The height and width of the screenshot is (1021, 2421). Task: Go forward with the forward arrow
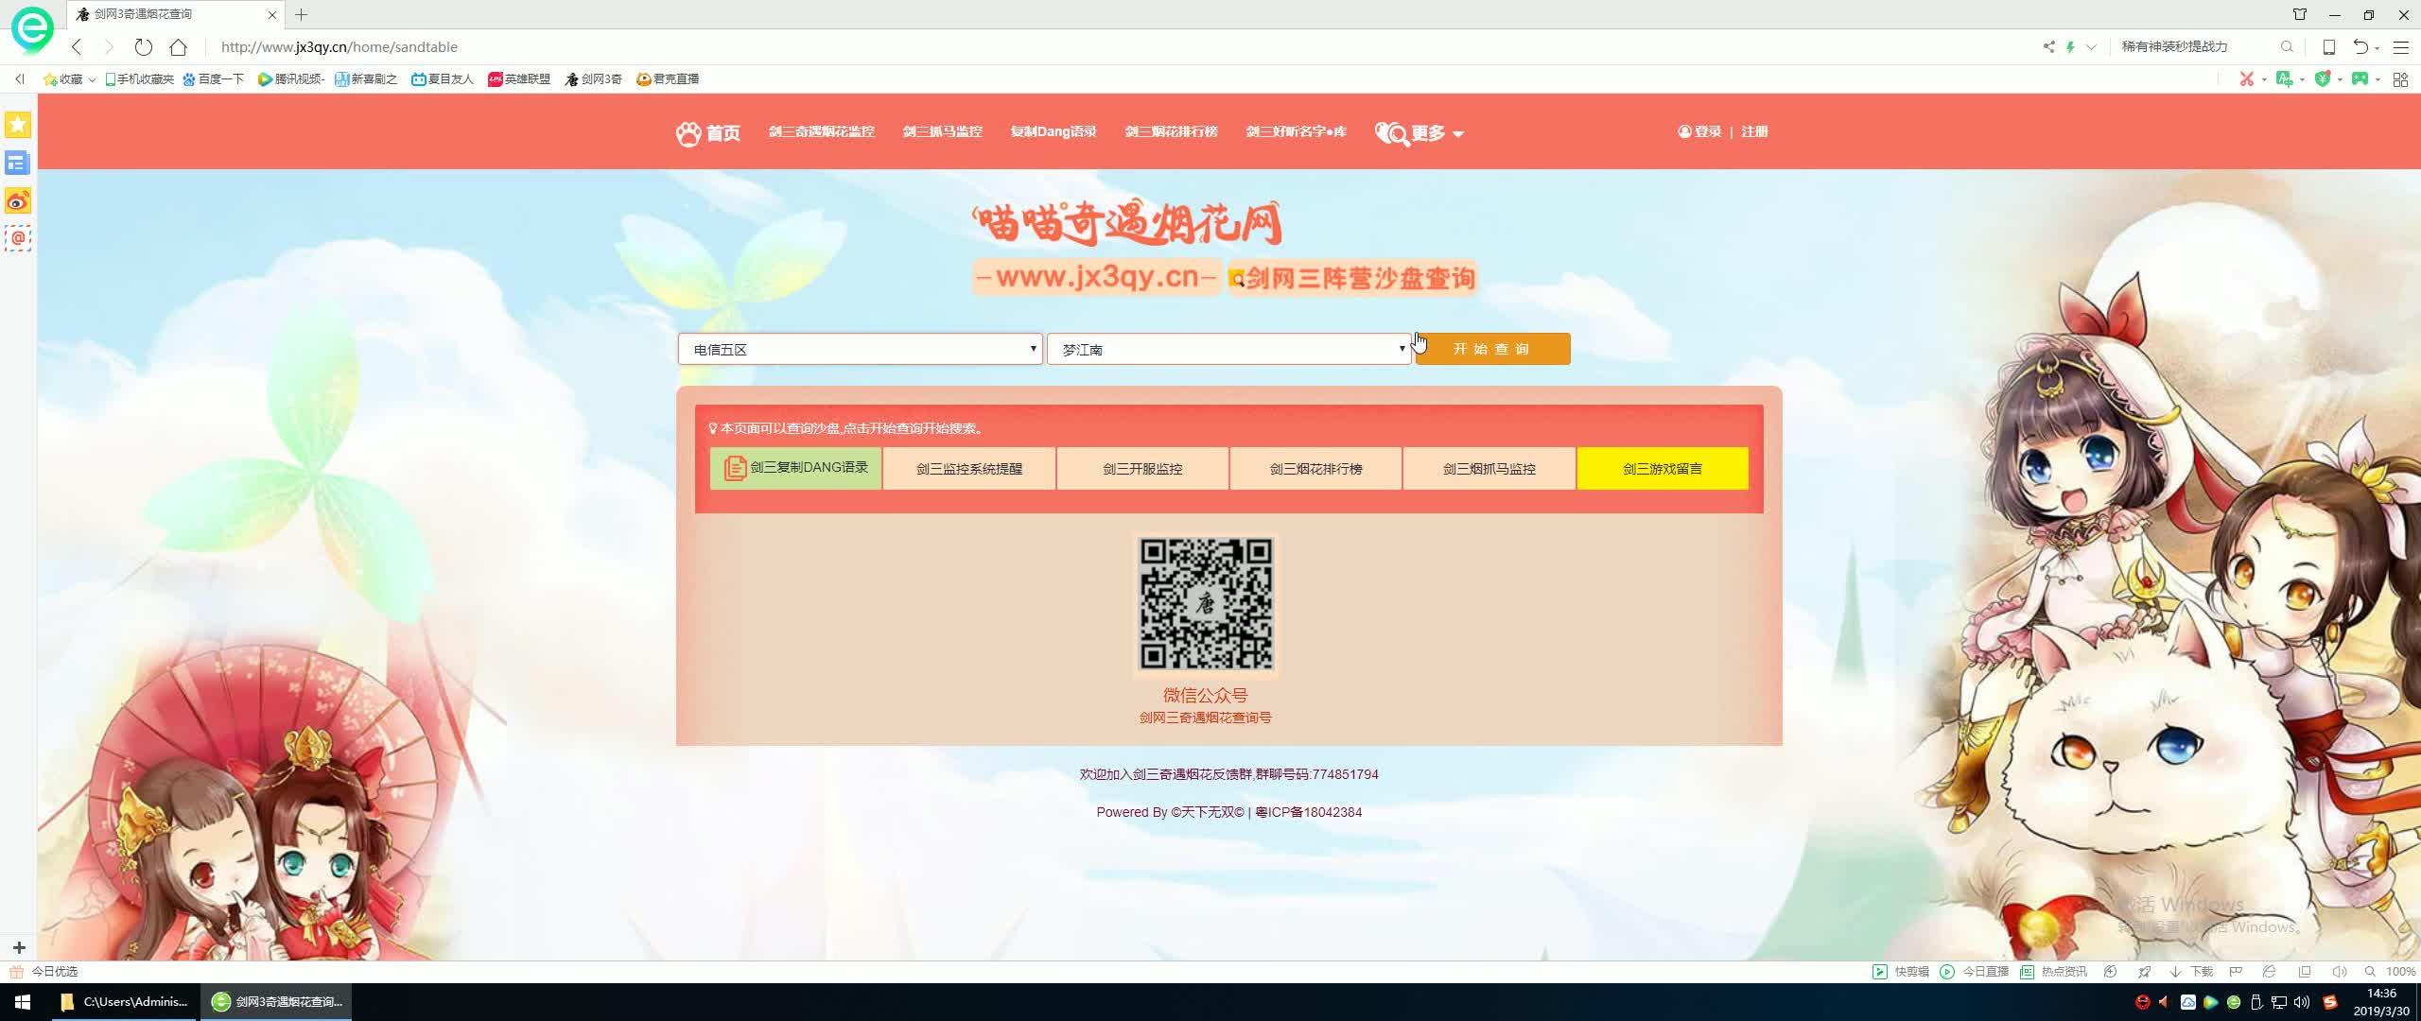tap(109, 46)
